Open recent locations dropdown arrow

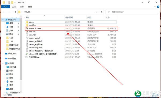click(x=12, y=12)
